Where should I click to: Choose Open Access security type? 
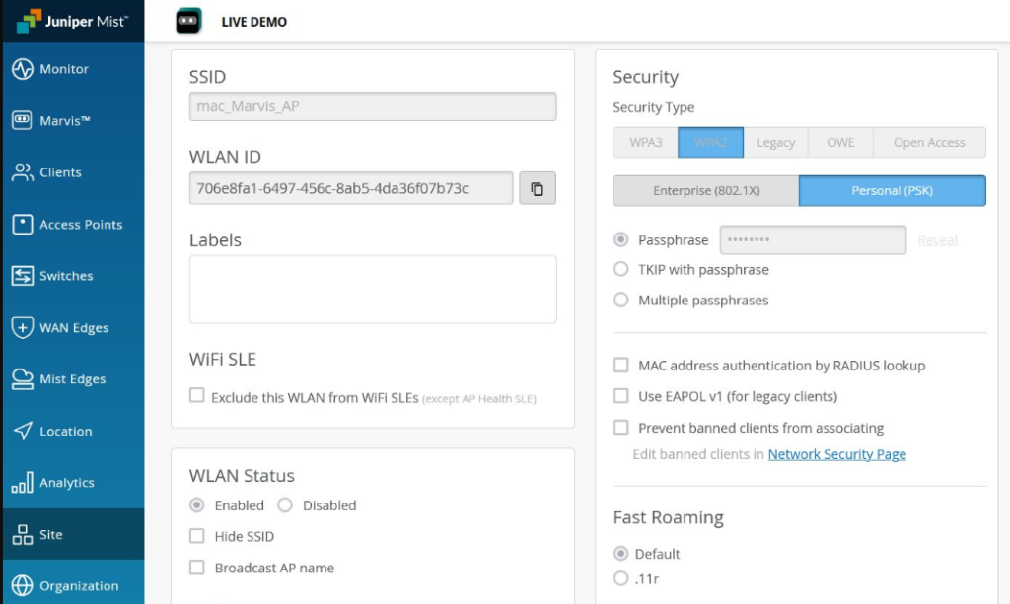coord(929,142)
